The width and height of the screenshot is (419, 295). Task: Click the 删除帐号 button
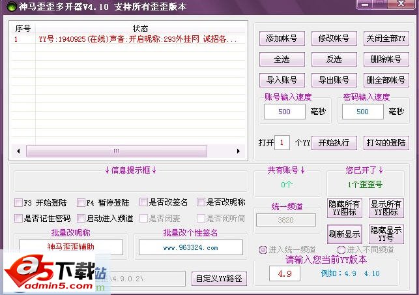(x=386, y=59)
